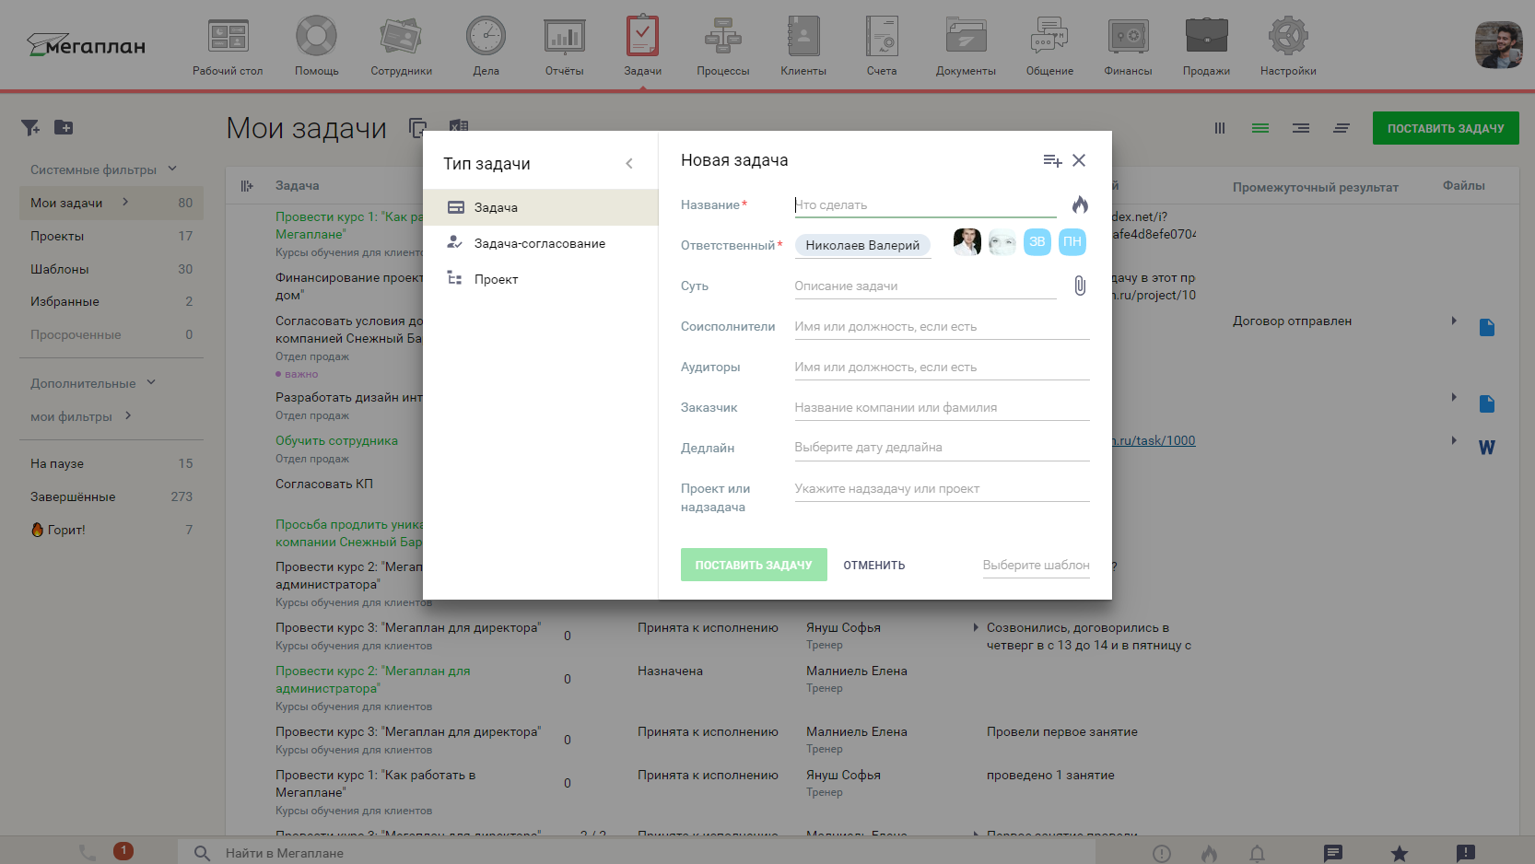This screenshot has width=1535, height=864.
Task: Click the add filter funnel icon
Action: click(x=30, y=127)
